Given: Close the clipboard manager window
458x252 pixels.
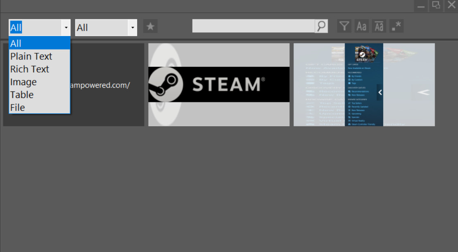Looking at the screenshot, I should [x=451, y=5].
